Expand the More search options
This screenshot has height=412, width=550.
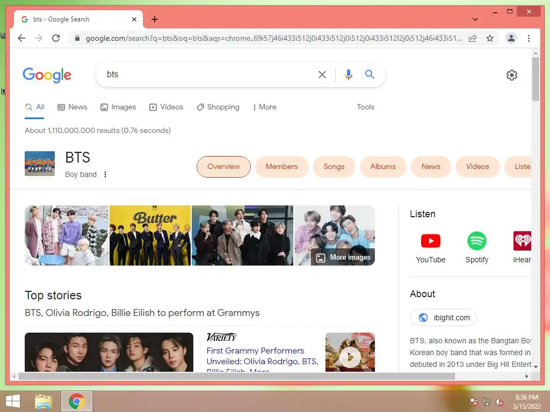[264, 107]
